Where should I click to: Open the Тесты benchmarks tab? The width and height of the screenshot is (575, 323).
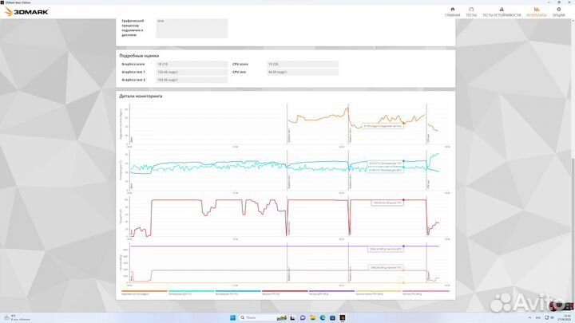pos(471,12)
